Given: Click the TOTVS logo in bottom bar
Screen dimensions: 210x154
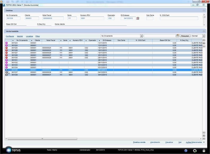Looking at the screenshot, I should tap(14, 150).
